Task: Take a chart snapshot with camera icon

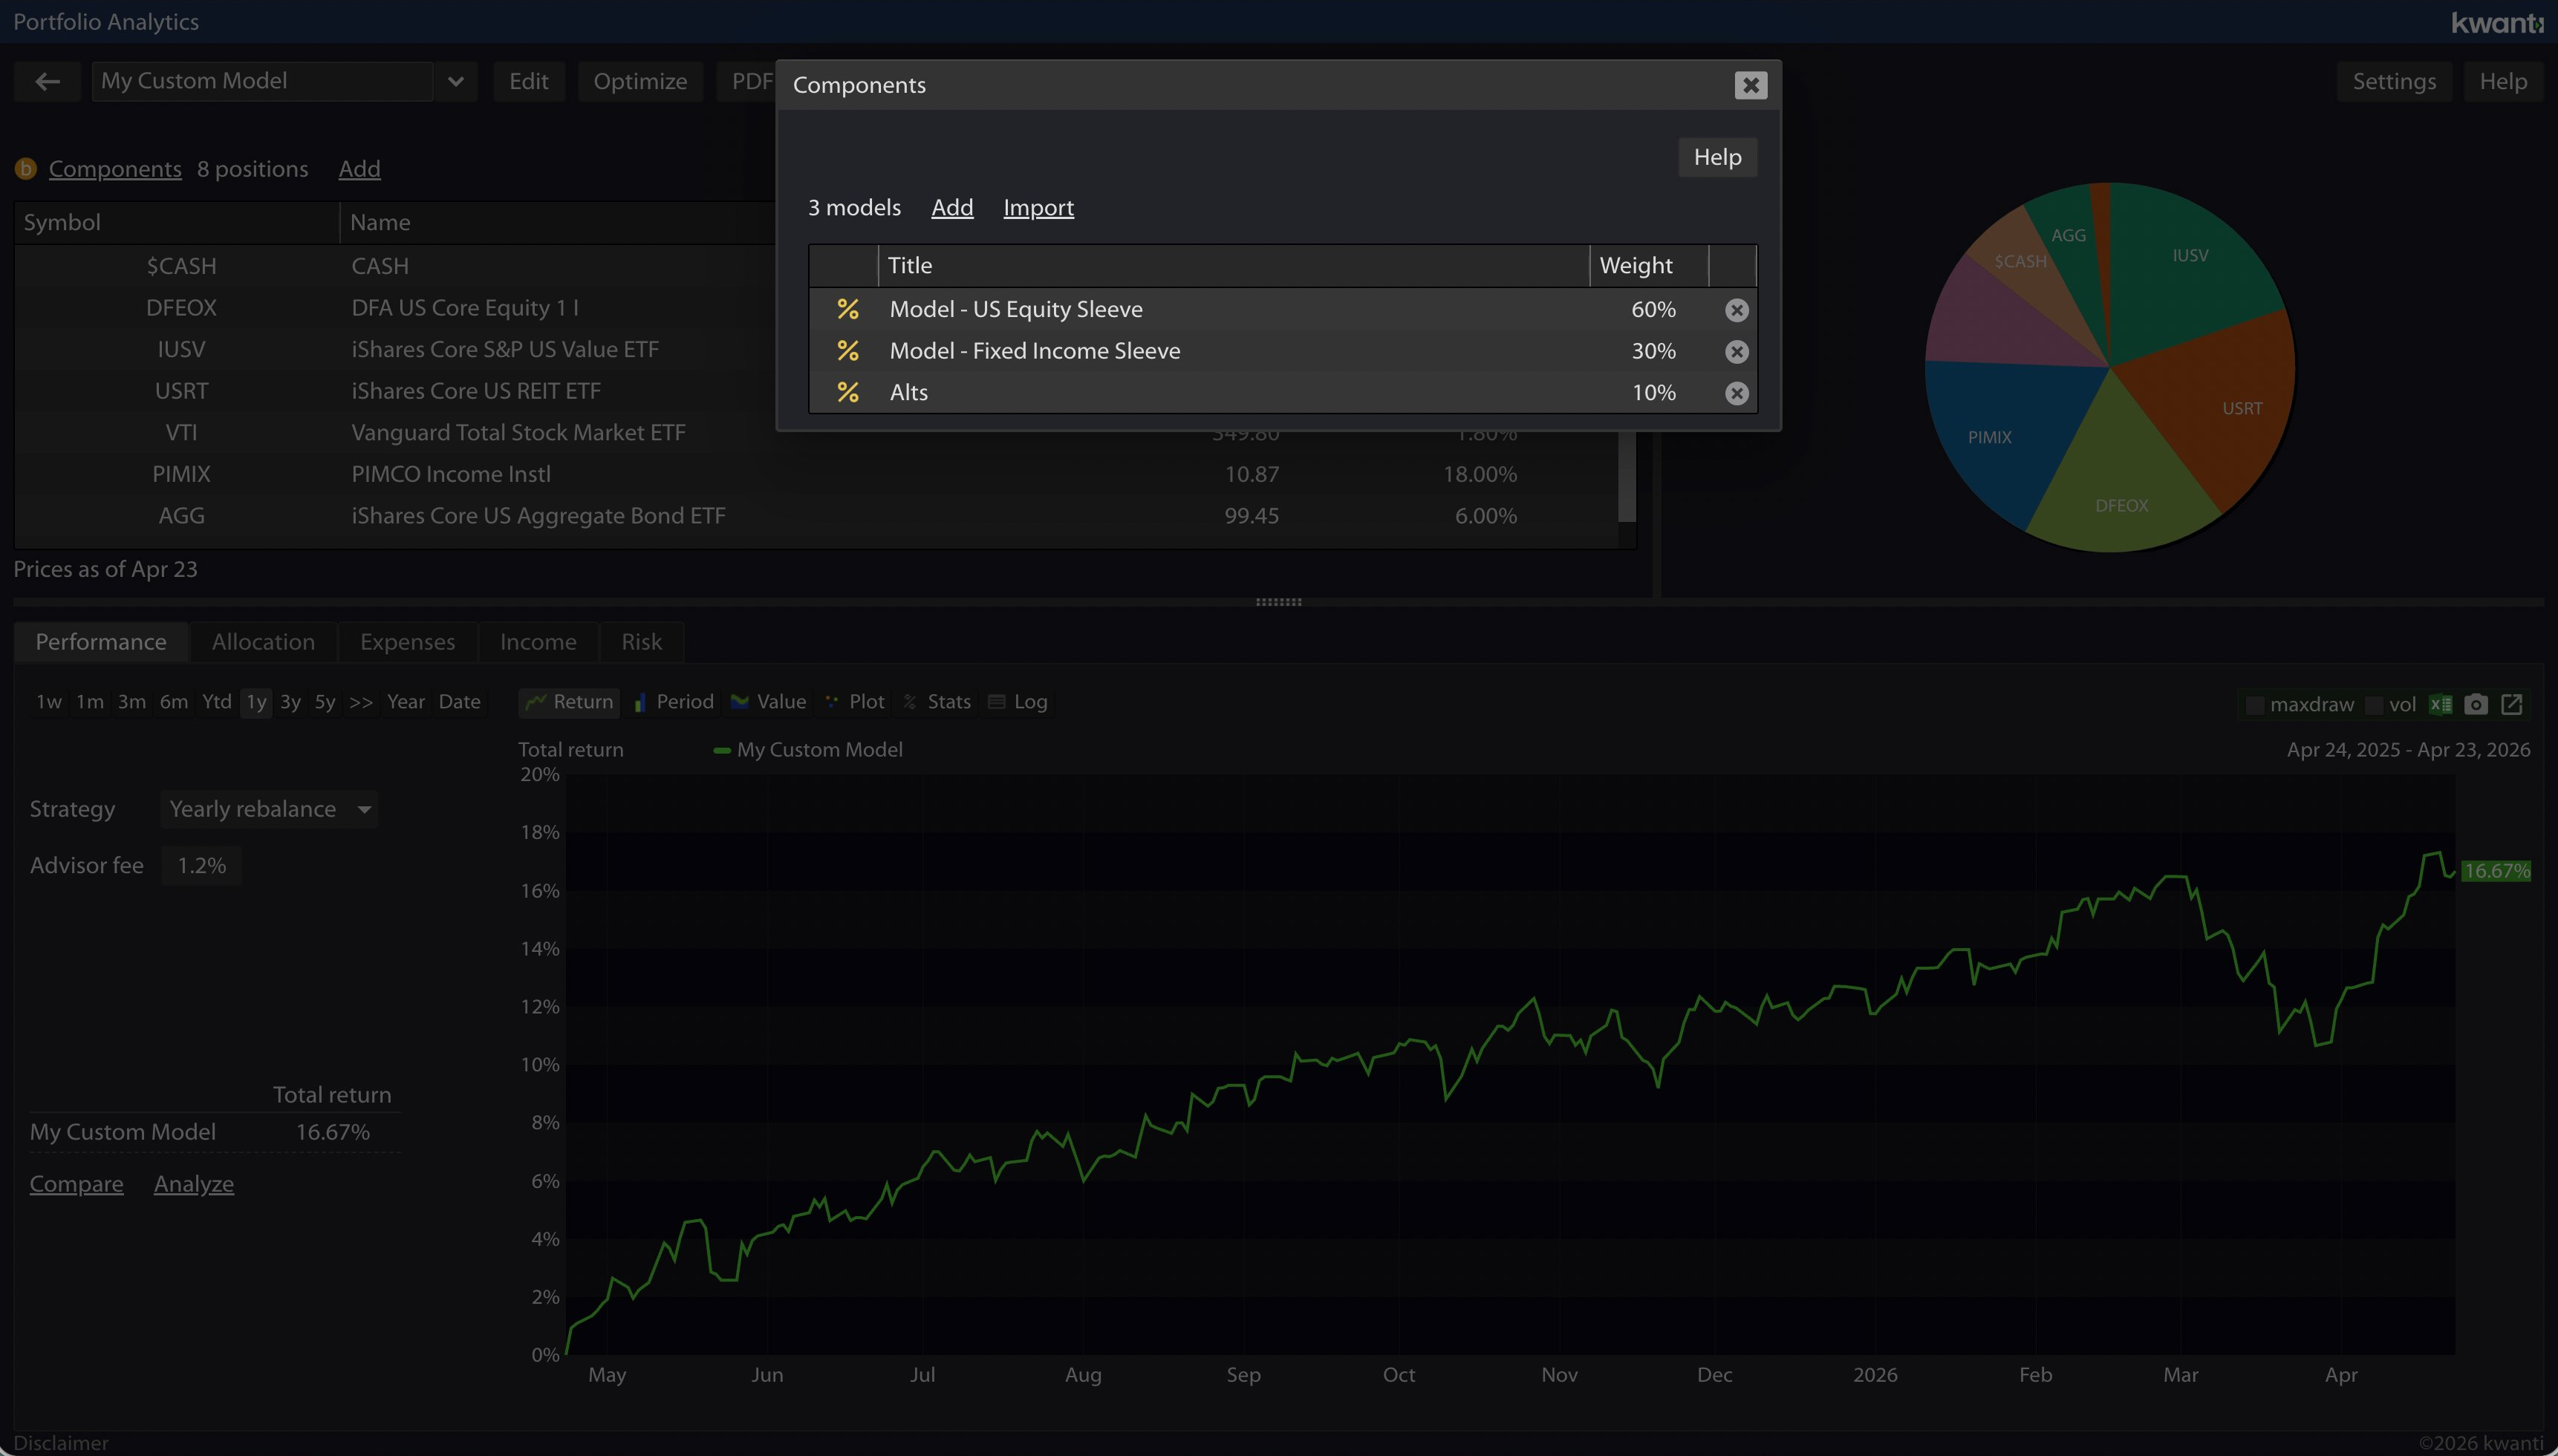Action: (x=2476, y=704)
